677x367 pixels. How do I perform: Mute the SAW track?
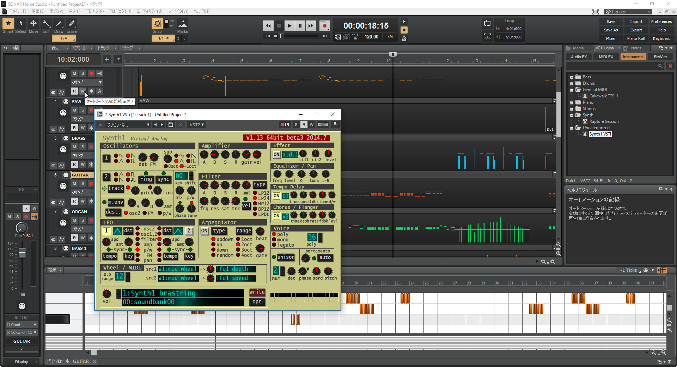[74, 110]
